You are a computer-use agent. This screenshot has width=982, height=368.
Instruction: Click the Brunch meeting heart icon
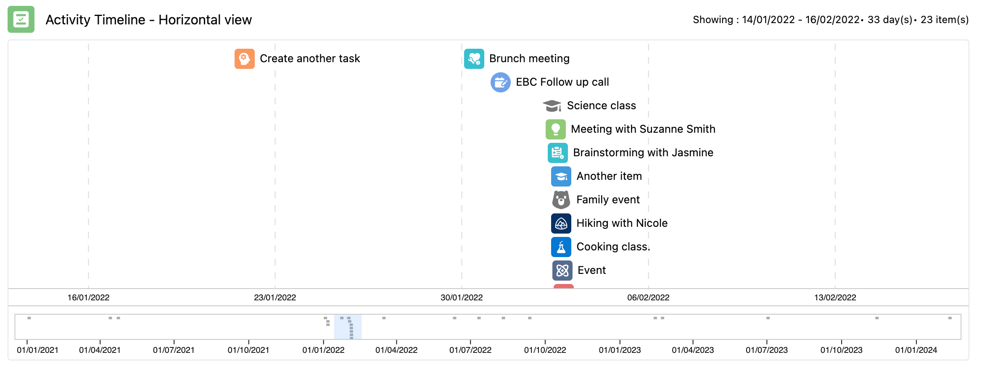coord(474,59)
